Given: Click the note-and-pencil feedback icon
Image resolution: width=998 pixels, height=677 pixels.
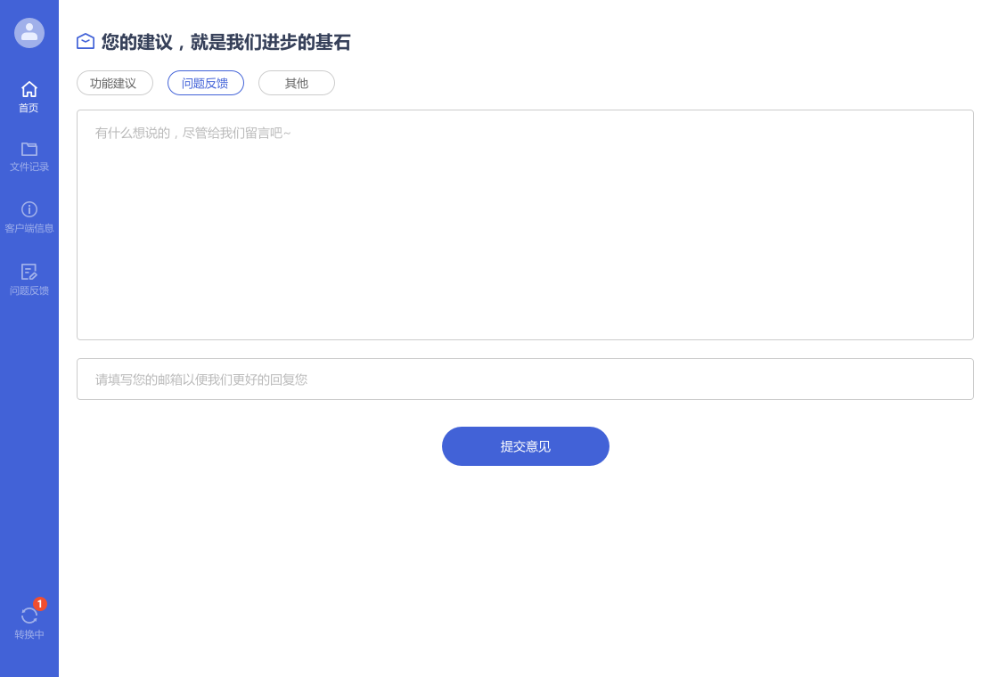Looking at the screenshot, I should tap(29, 272).
